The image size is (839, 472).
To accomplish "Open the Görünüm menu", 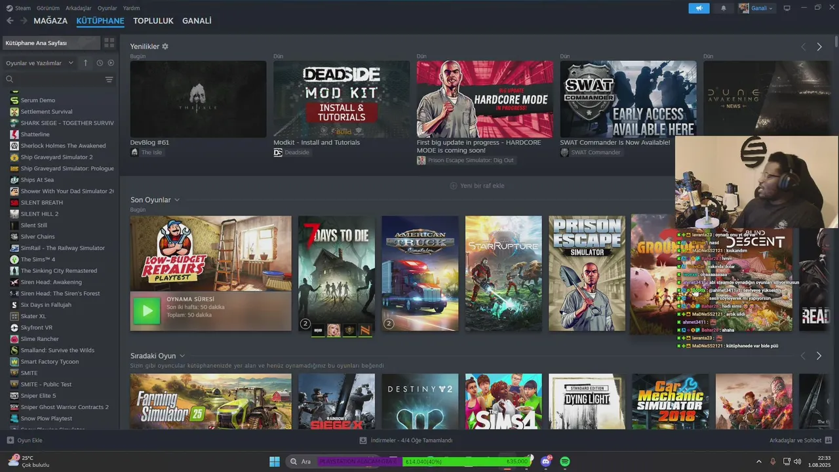I will (48, 8).
